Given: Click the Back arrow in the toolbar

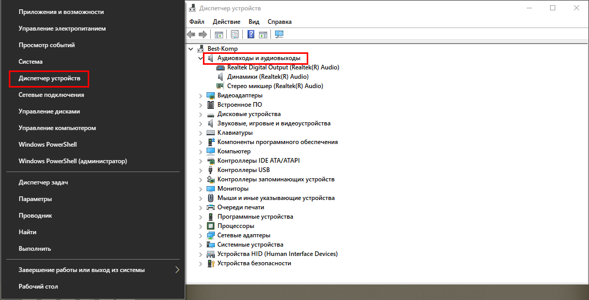Looking at the screenshot, I should 191,35.
